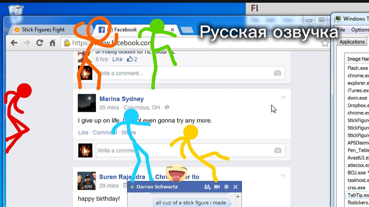
Task: Click the laughing emoji sticker
Action: (x=177, y=173)
